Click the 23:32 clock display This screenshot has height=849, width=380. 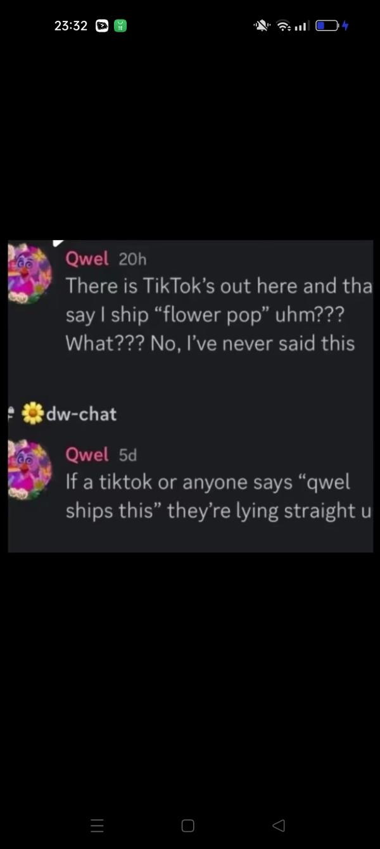(72, 26)
